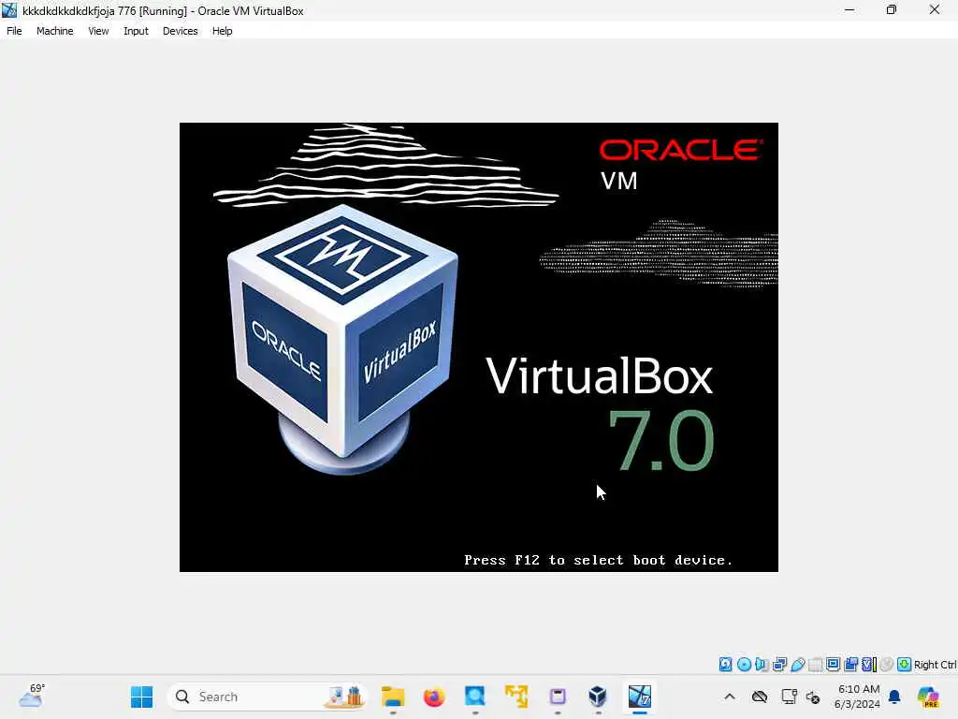The image size is (958, 719).
Task: Click the network adapter indicator icon
Action: (779, 664)
